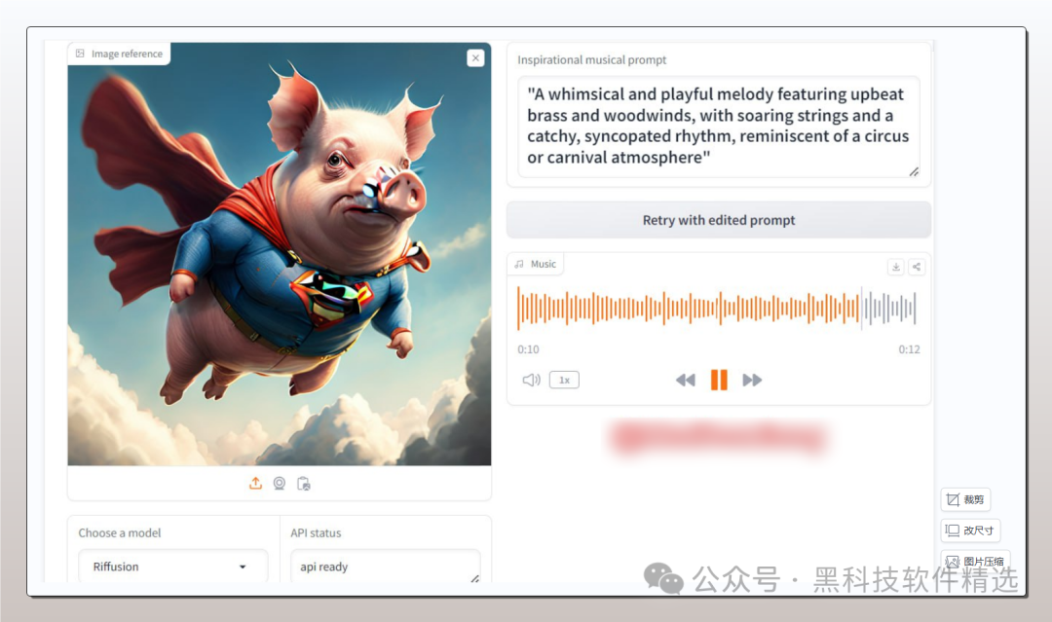
Task: Download the generated music file
Action: point(895,267)
